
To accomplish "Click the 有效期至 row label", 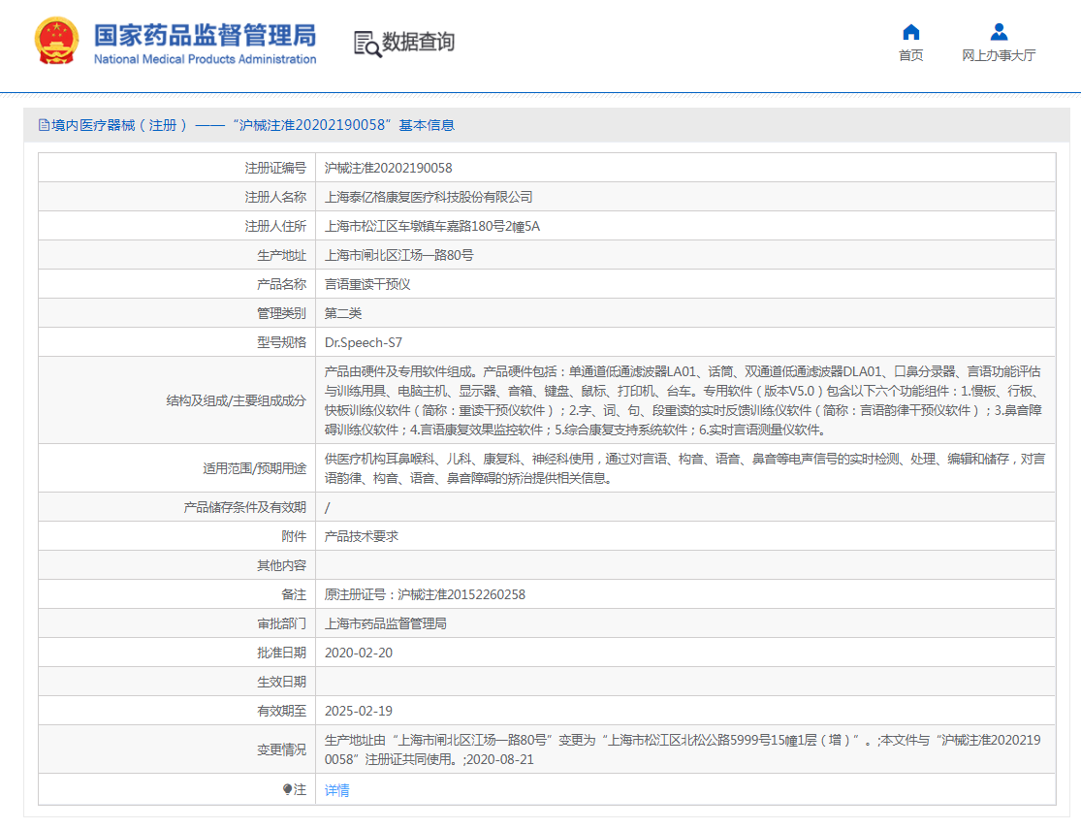I will [281, 711].
